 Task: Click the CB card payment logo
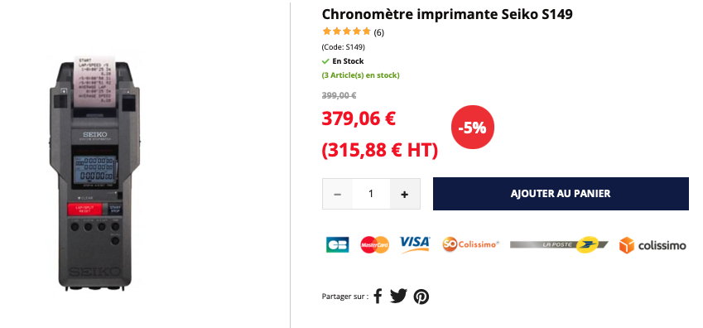point(337,244)
